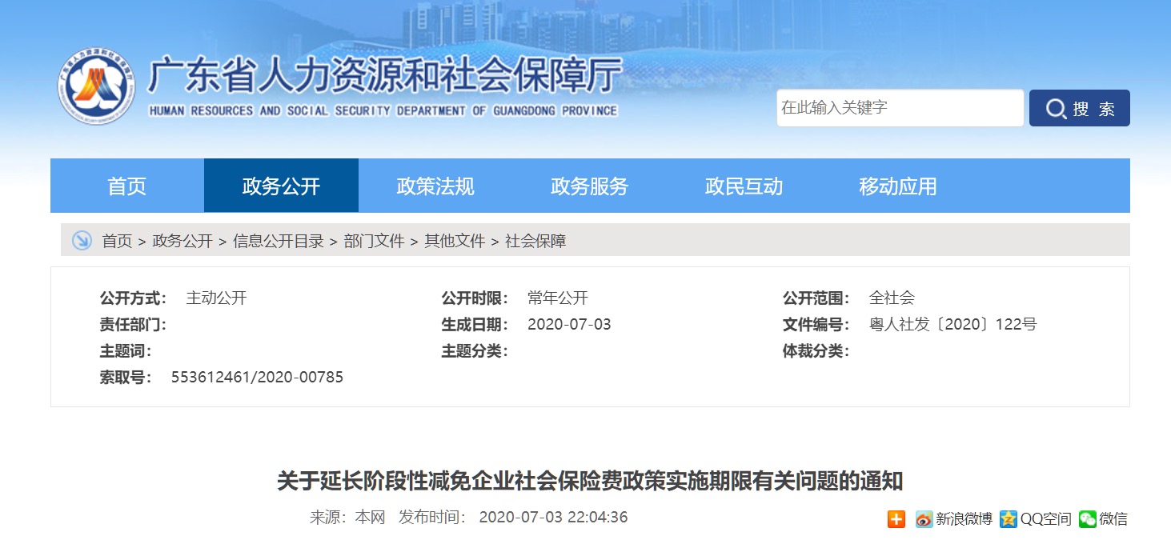Screen dimensions: 1171x540
Task: Go to 政策法规 navigation tab
Action: (435, 186)
